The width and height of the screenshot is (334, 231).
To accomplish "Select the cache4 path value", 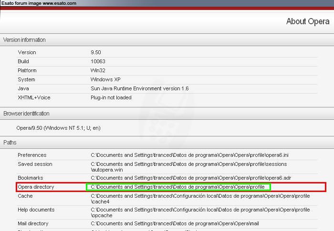I will (x=200, y=199).
